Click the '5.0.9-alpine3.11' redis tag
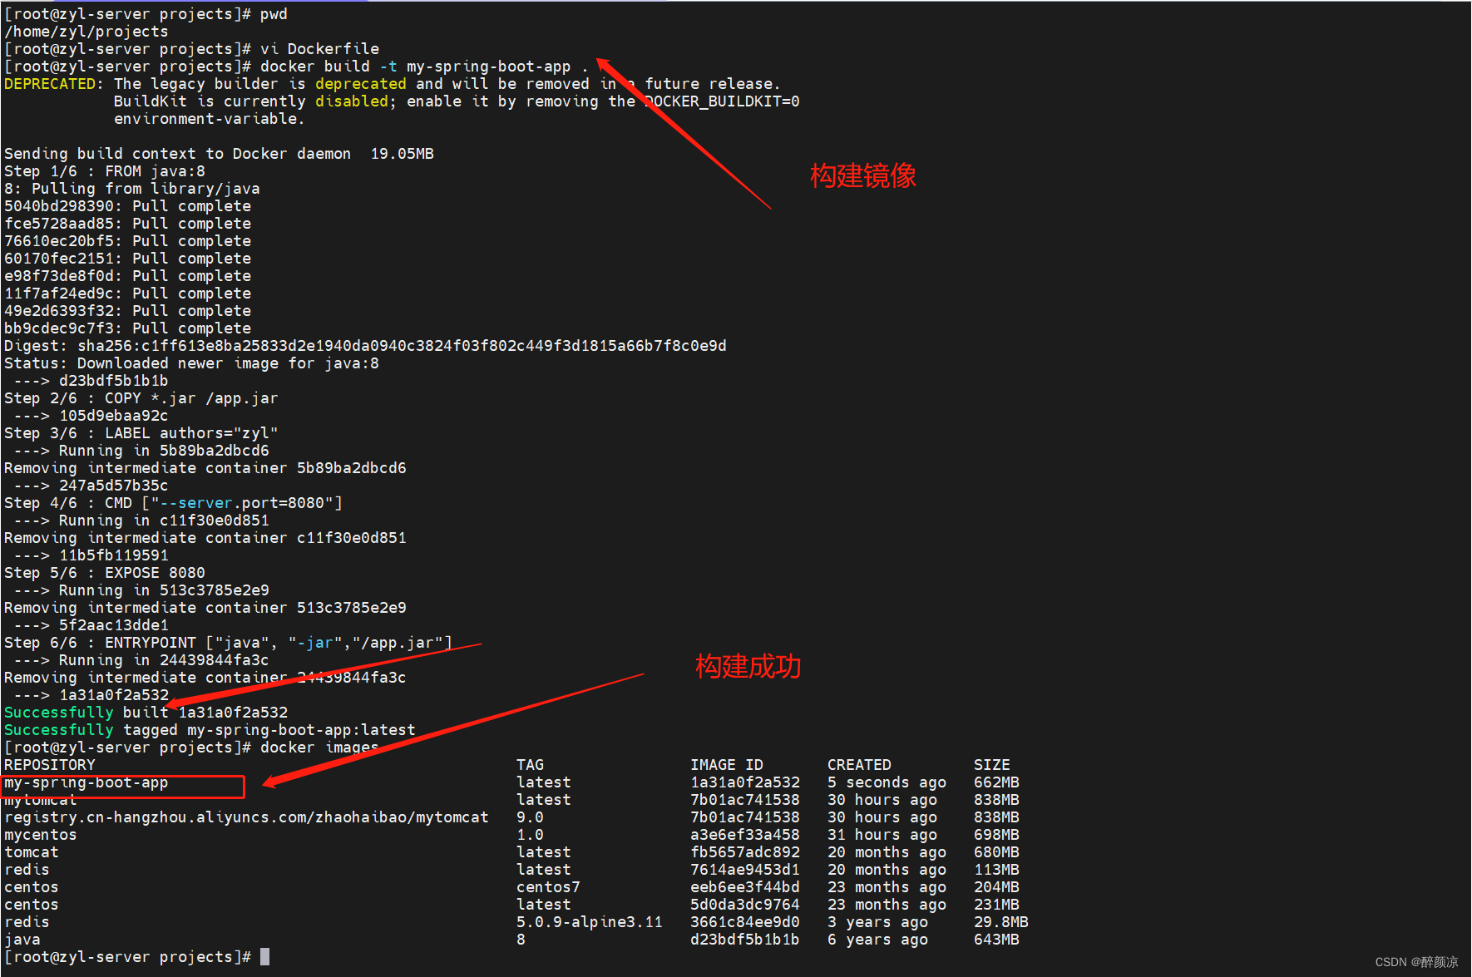Viewport: 1472px width, 977px height. click(590, 922)
